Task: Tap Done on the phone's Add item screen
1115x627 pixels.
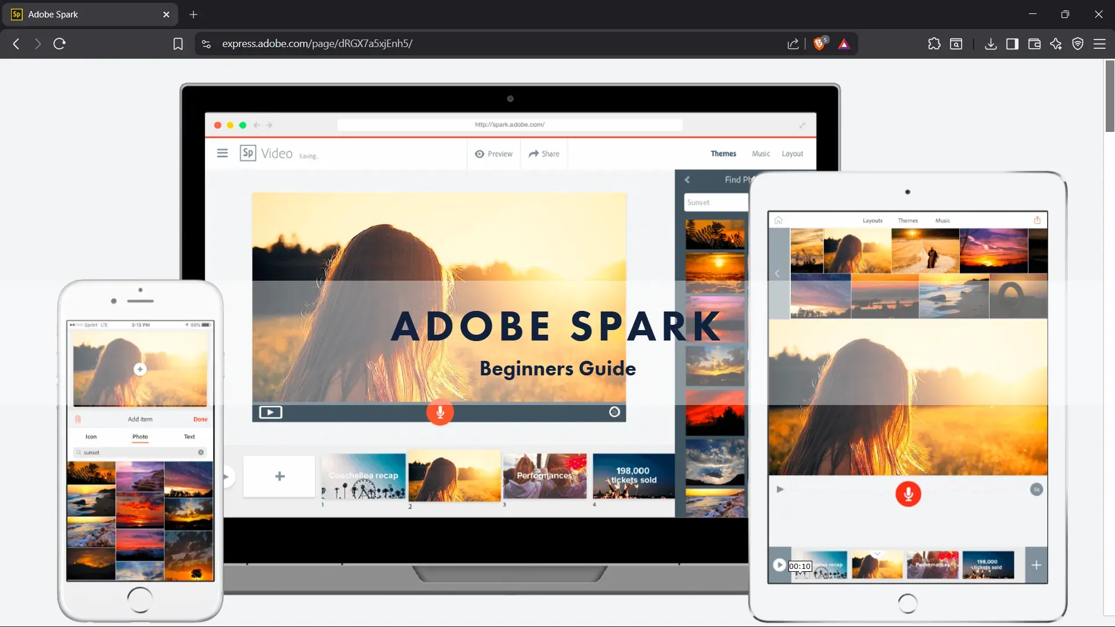Action: point(200,418)
